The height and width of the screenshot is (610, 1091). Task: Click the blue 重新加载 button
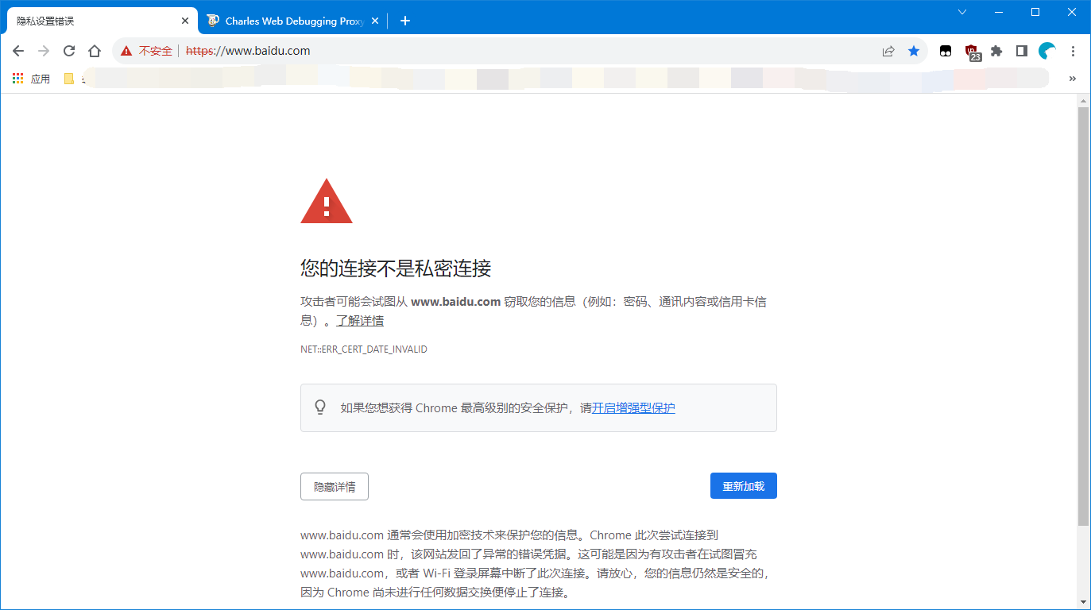pyautogui.click(x=743, y=486)
